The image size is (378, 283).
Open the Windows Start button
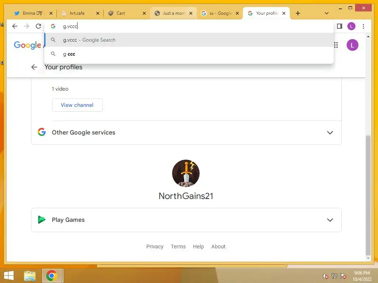coord(9,276)
